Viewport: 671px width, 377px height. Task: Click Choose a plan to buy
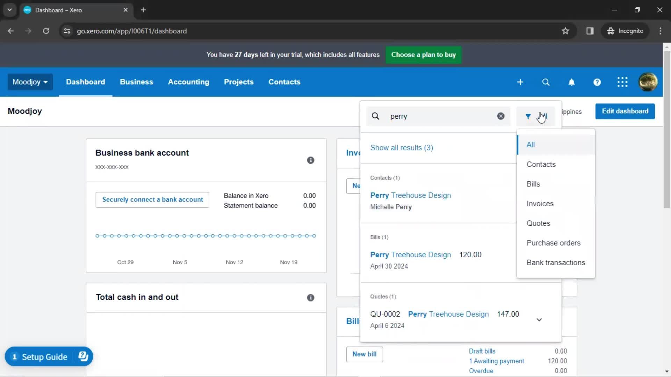tap(423, 55)
